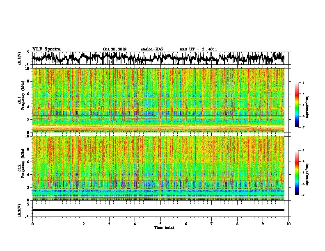Click time axis tick label '9'
The image size is (325, 251).
263,224
